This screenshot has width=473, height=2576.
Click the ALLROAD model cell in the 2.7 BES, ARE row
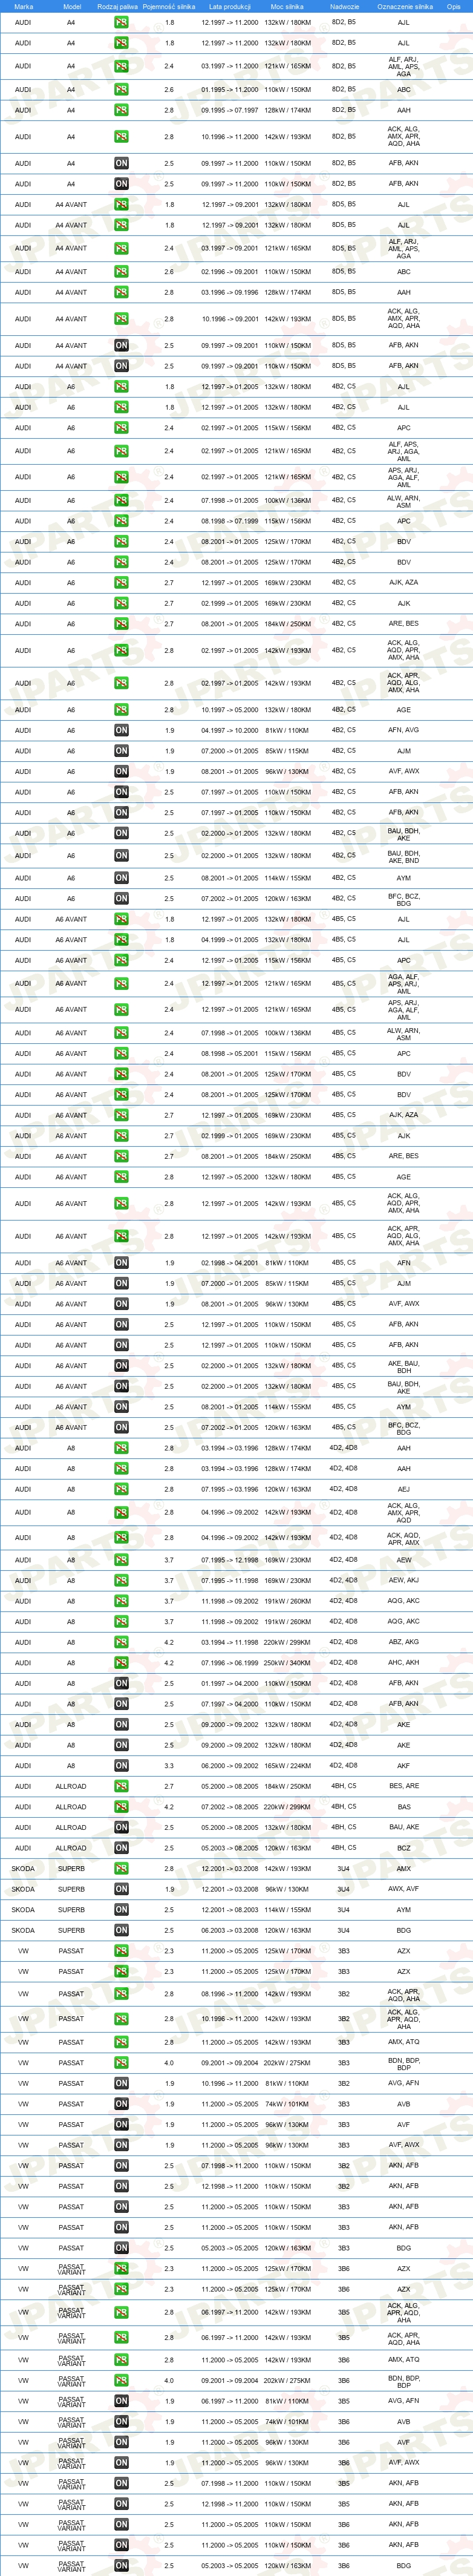(71, 1786)
